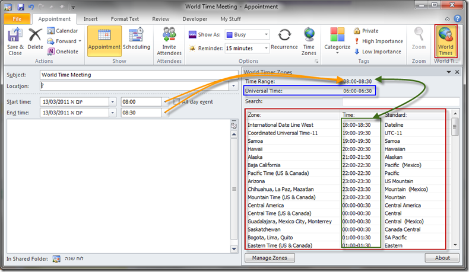Click the notes area scroll down arrow
The height and width of the screenshot is (272, 469).
[234, 249]
